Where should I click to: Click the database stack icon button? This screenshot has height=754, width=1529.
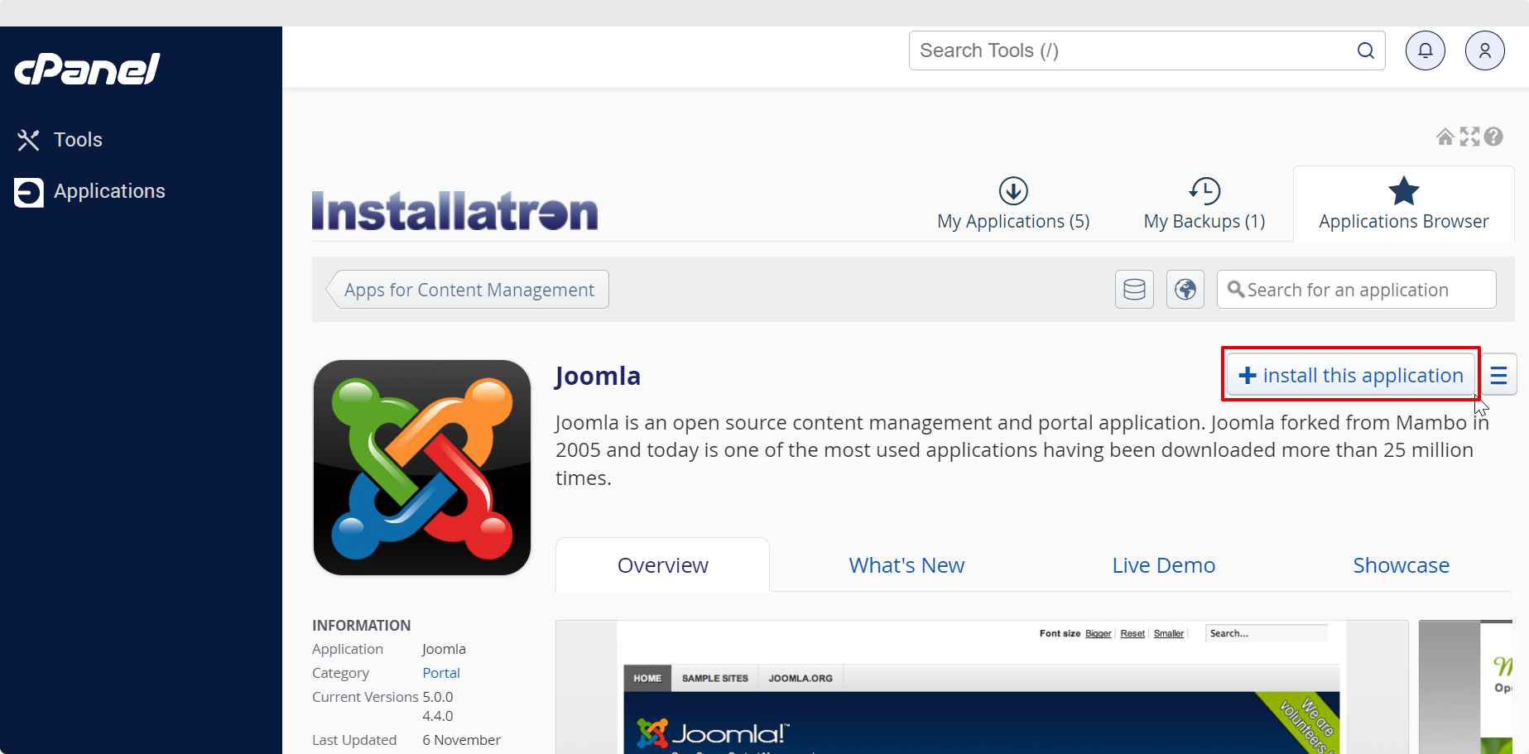[x=1134, y=290]
